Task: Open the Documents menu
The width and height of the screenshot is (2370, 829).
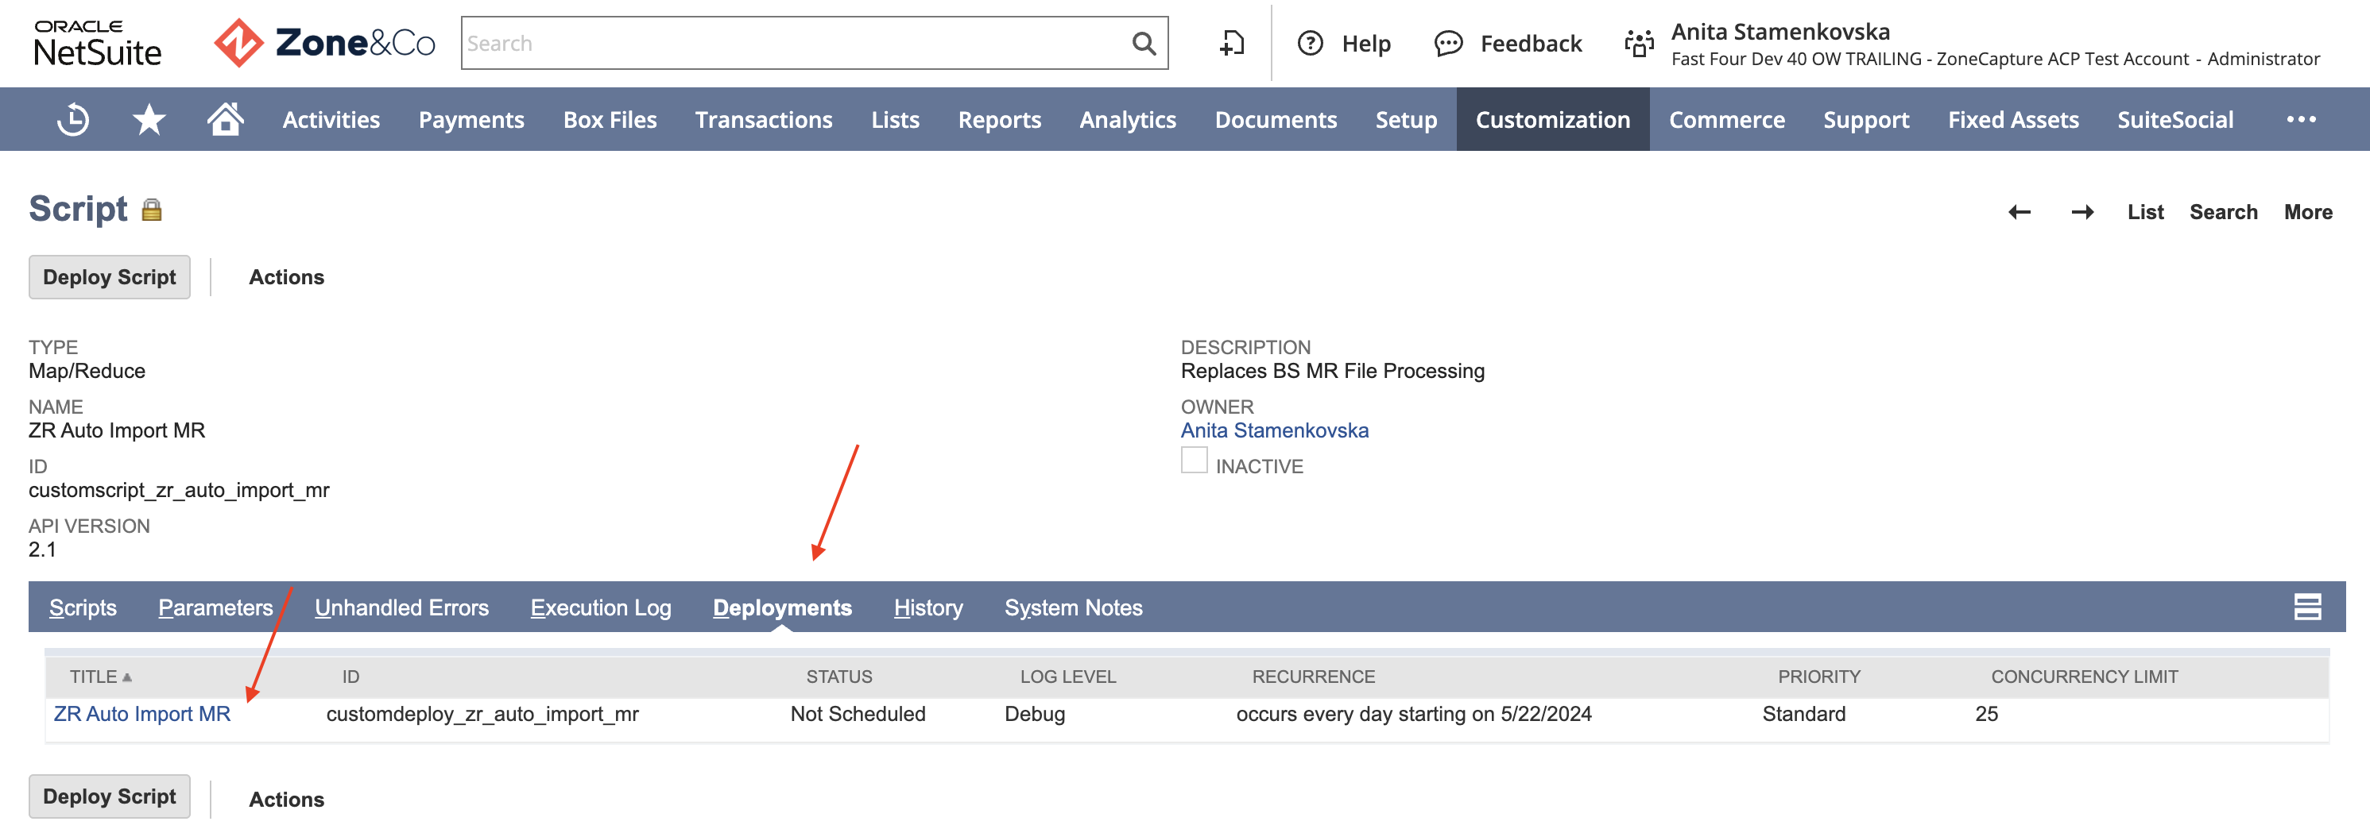Action: (x=1275, y=119)
